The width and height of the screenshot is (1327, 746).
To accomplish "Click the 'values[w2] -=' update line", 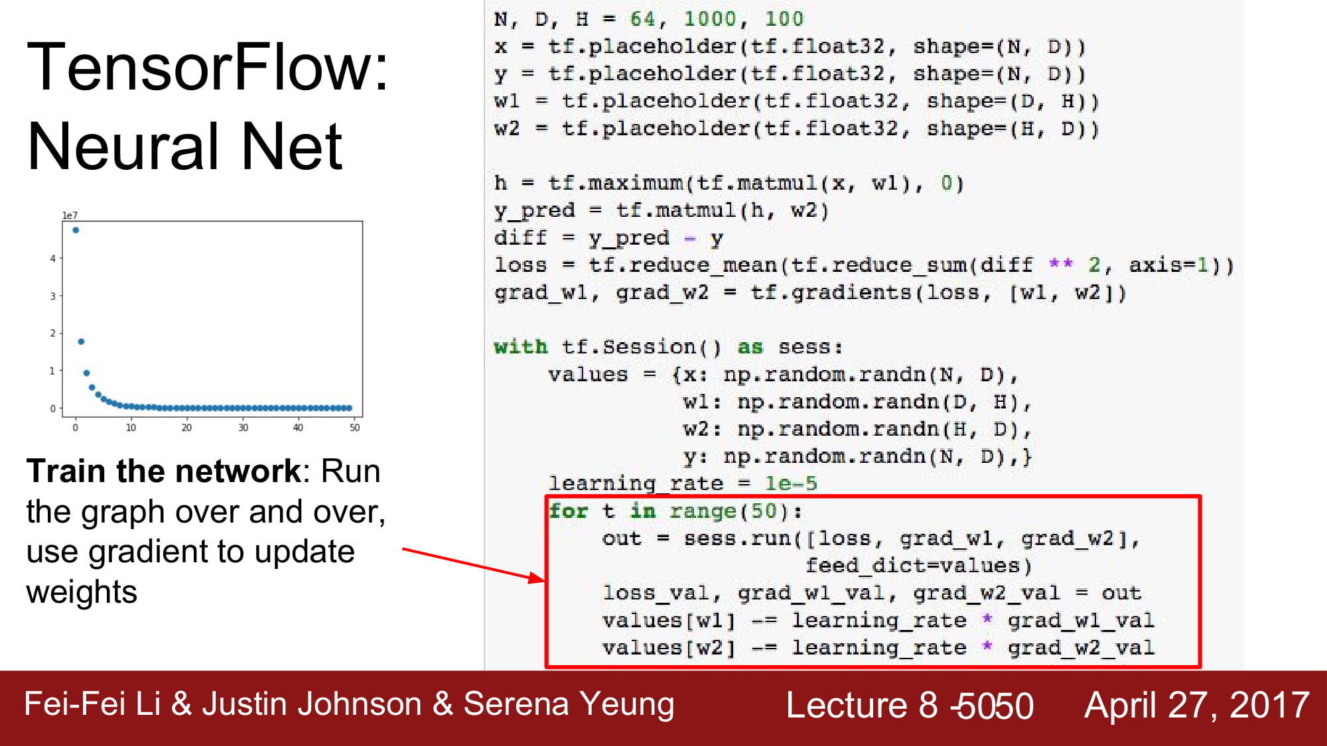I will pyautogui.click(x=878, y=648).
